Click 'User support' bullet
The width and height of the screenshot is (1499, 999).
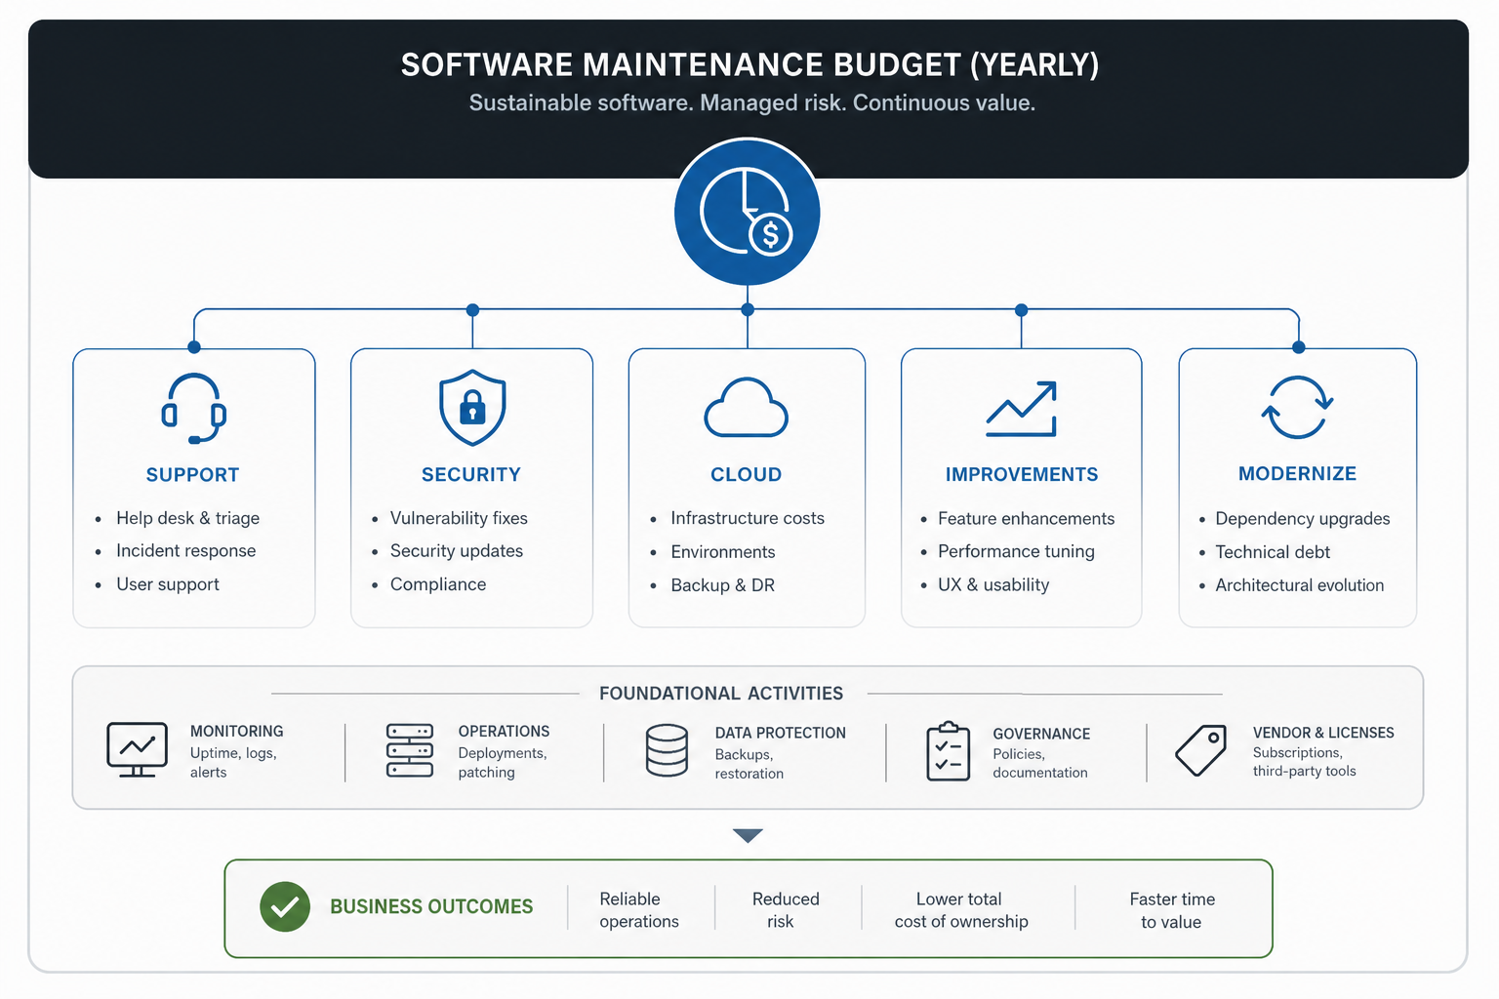pyautogui.click(x=168, y=584)
